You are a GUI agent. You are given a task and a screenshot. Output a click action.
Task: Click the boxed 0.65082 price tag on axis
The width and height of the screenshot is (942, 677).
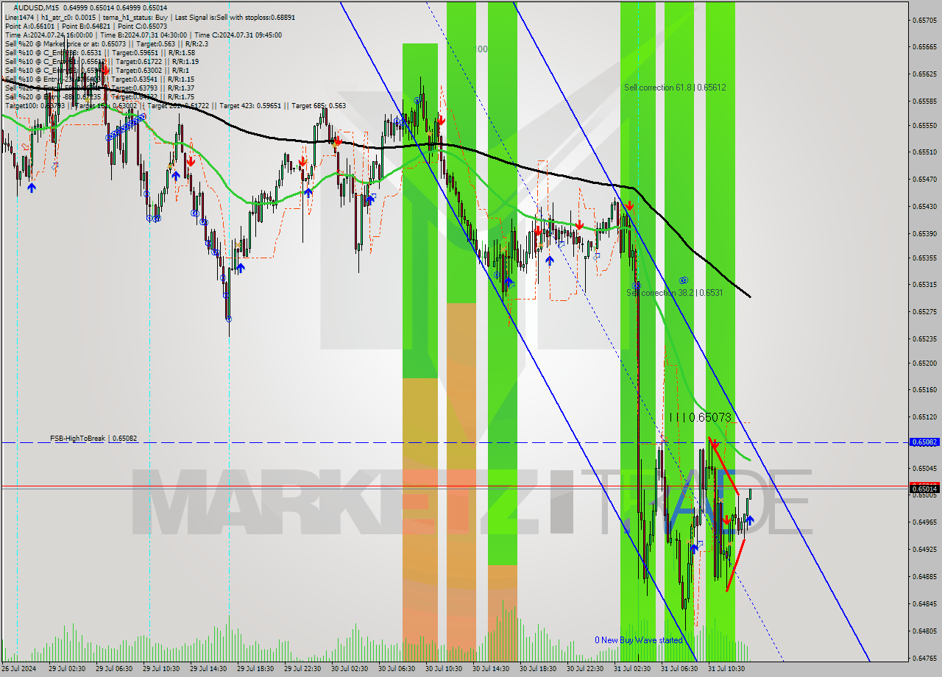(925, 442)
